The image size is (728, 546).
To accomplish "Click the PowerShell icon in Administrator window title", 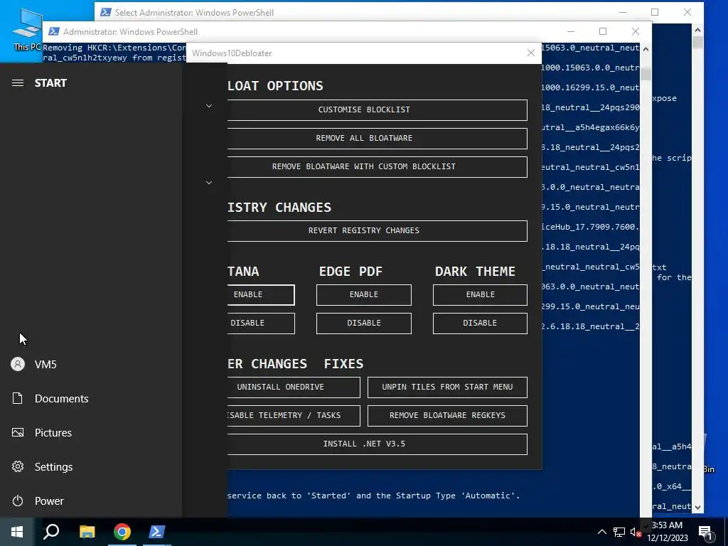I will tap(54, 31).
